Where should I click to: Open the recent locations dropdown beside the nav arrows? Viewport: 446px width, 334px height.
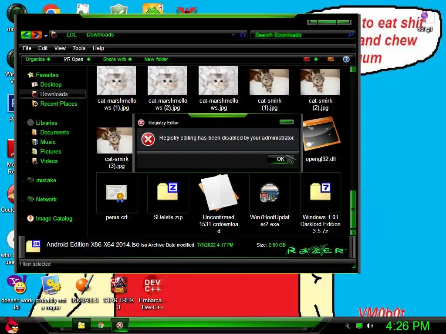pos(46,36)
